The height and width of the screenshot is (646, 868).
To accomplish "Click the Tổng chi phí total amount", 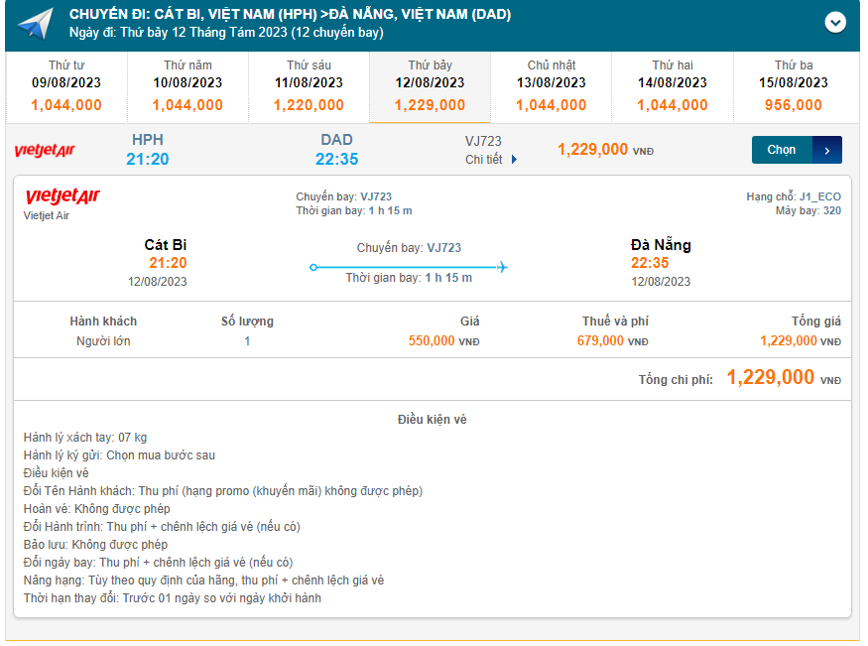I will (771, 378).
